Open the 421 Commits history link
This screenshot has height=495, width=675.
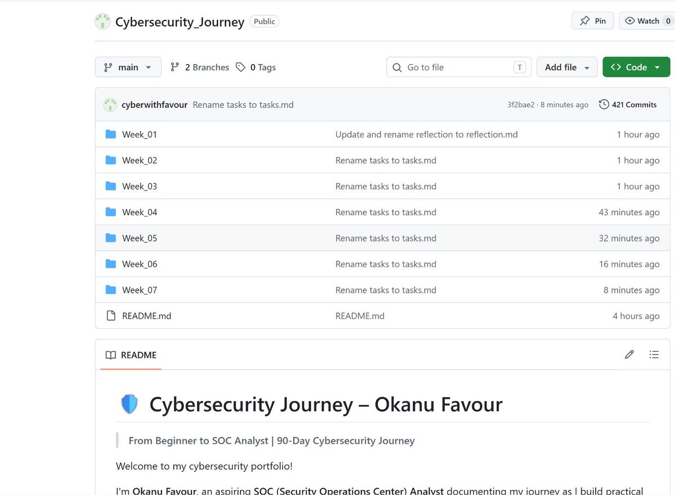pyautogui.click(x=628, y=105)
